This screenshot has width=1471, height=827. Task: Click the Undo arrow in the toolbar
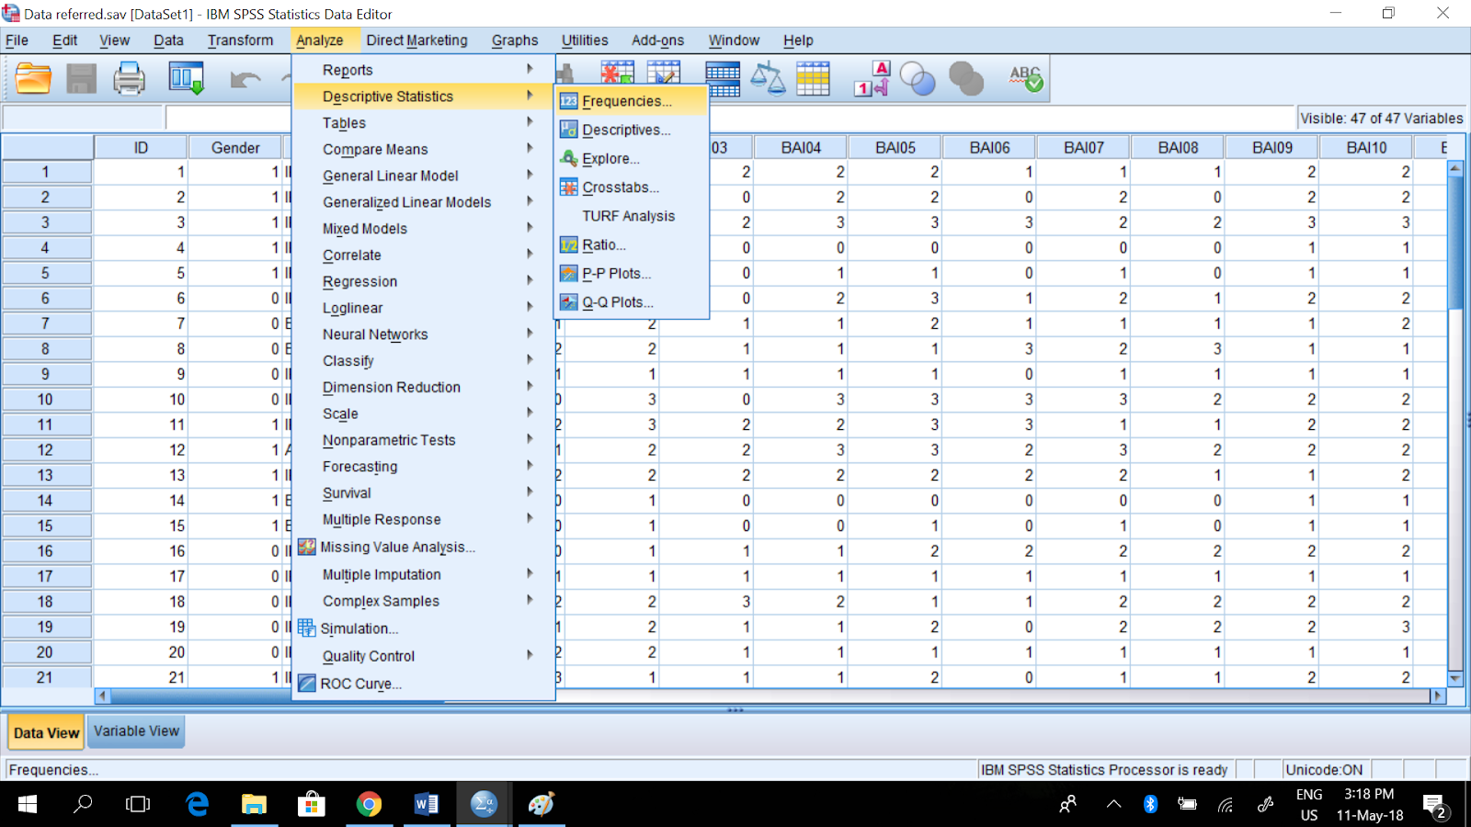(245, 80)
